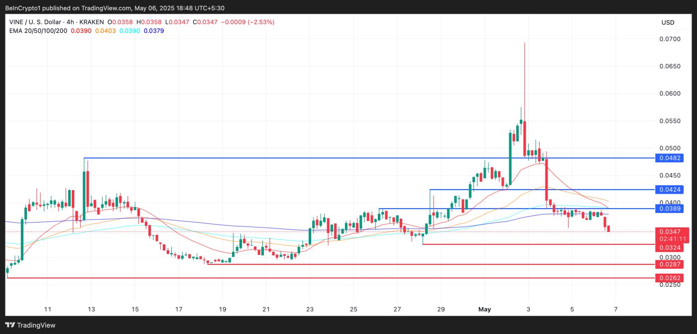Click the TradingView logo in the footer
This screenshot has height=334, width=697.
pos(30,325)
